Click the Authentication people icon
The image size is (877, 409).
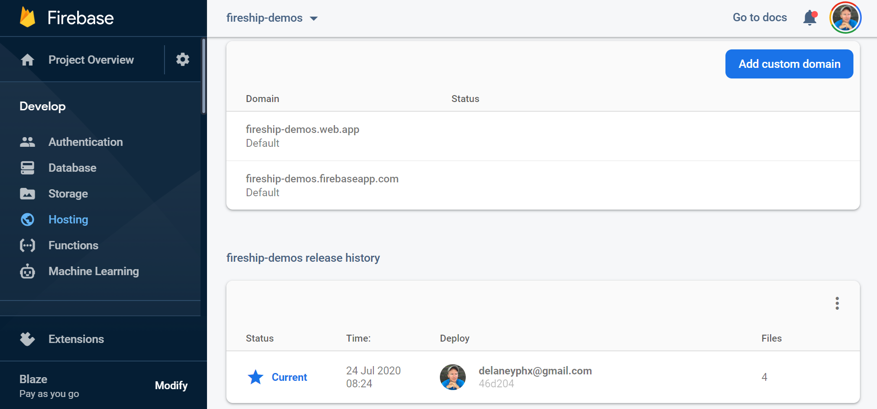(x=27, y=142)
